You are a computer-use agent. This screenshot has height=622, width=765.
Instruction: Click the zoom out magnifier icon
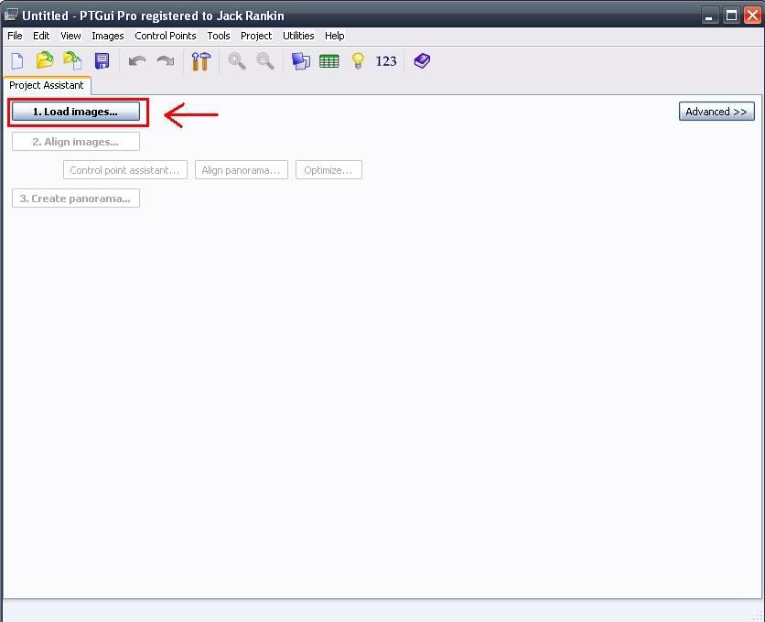265,61
